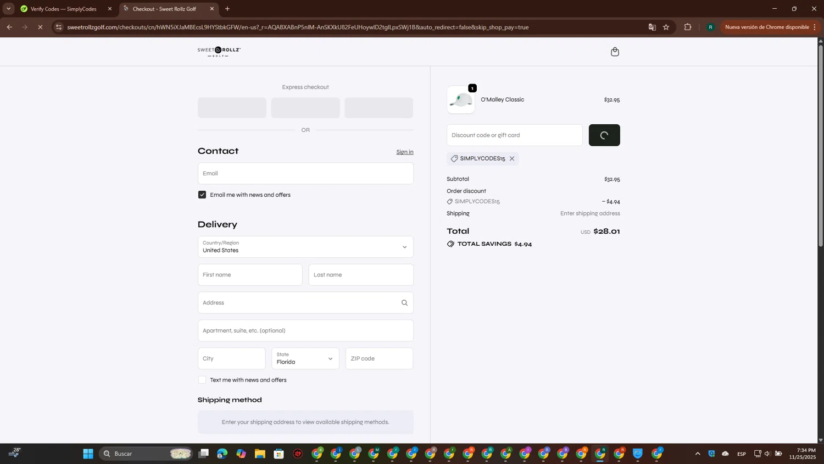Image resolution: width=824 pixels, height=464 pixels.
Task: Open the tab search dropdown arrow
Action: click(x=8, y=9)
